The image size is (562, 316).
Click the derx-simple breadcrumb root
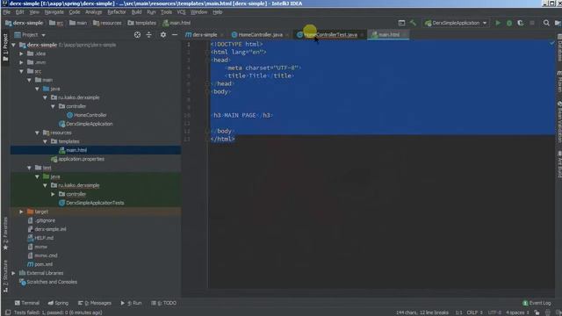click(24, 23)
